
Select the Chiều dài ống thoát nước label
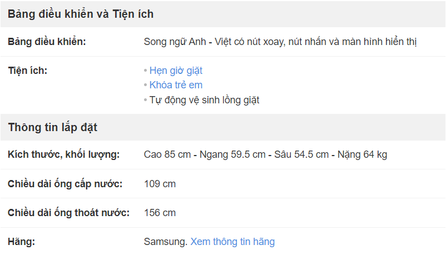(x=68, y=213)
